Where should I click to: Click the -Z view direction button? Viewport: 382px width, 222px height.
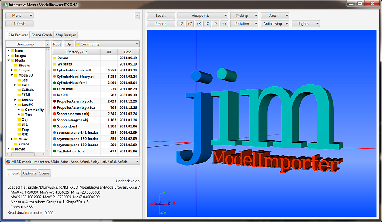click(182, 24)
